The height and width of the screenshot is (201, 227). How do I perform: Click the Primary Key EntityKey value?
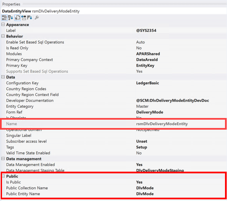pos(145,66)
